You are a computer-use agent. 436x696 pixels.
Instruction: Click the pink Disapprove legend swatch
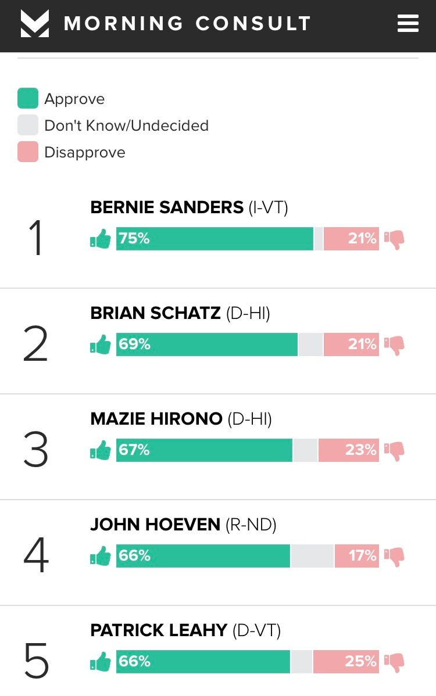tap(27, 152)
